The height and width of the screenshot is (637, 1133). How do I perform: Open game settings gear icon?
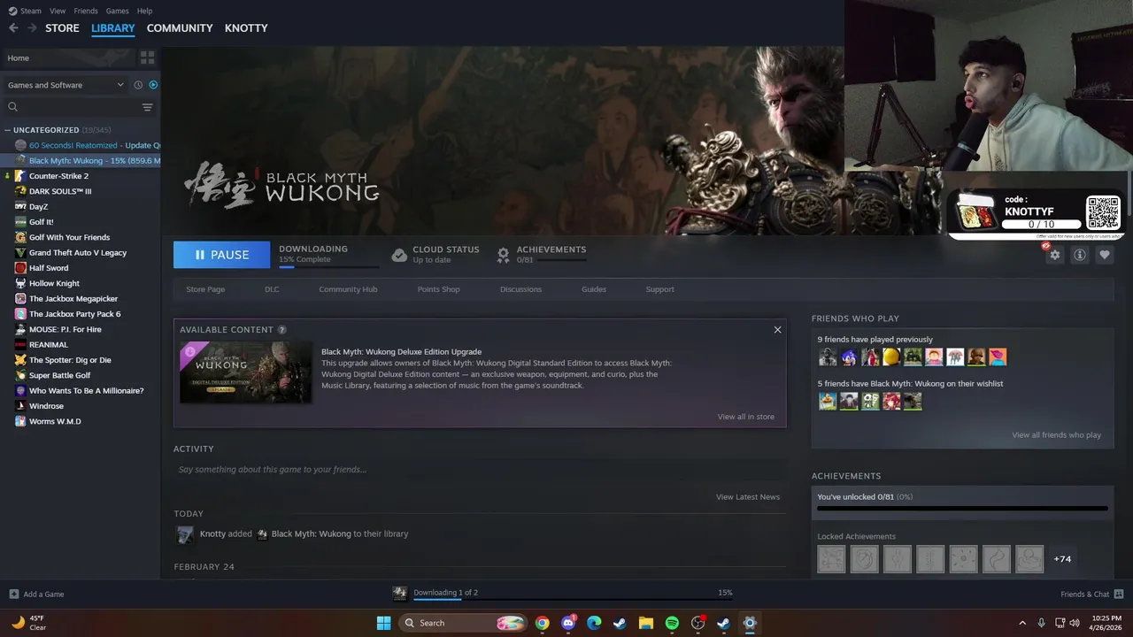click(1054, 255)
